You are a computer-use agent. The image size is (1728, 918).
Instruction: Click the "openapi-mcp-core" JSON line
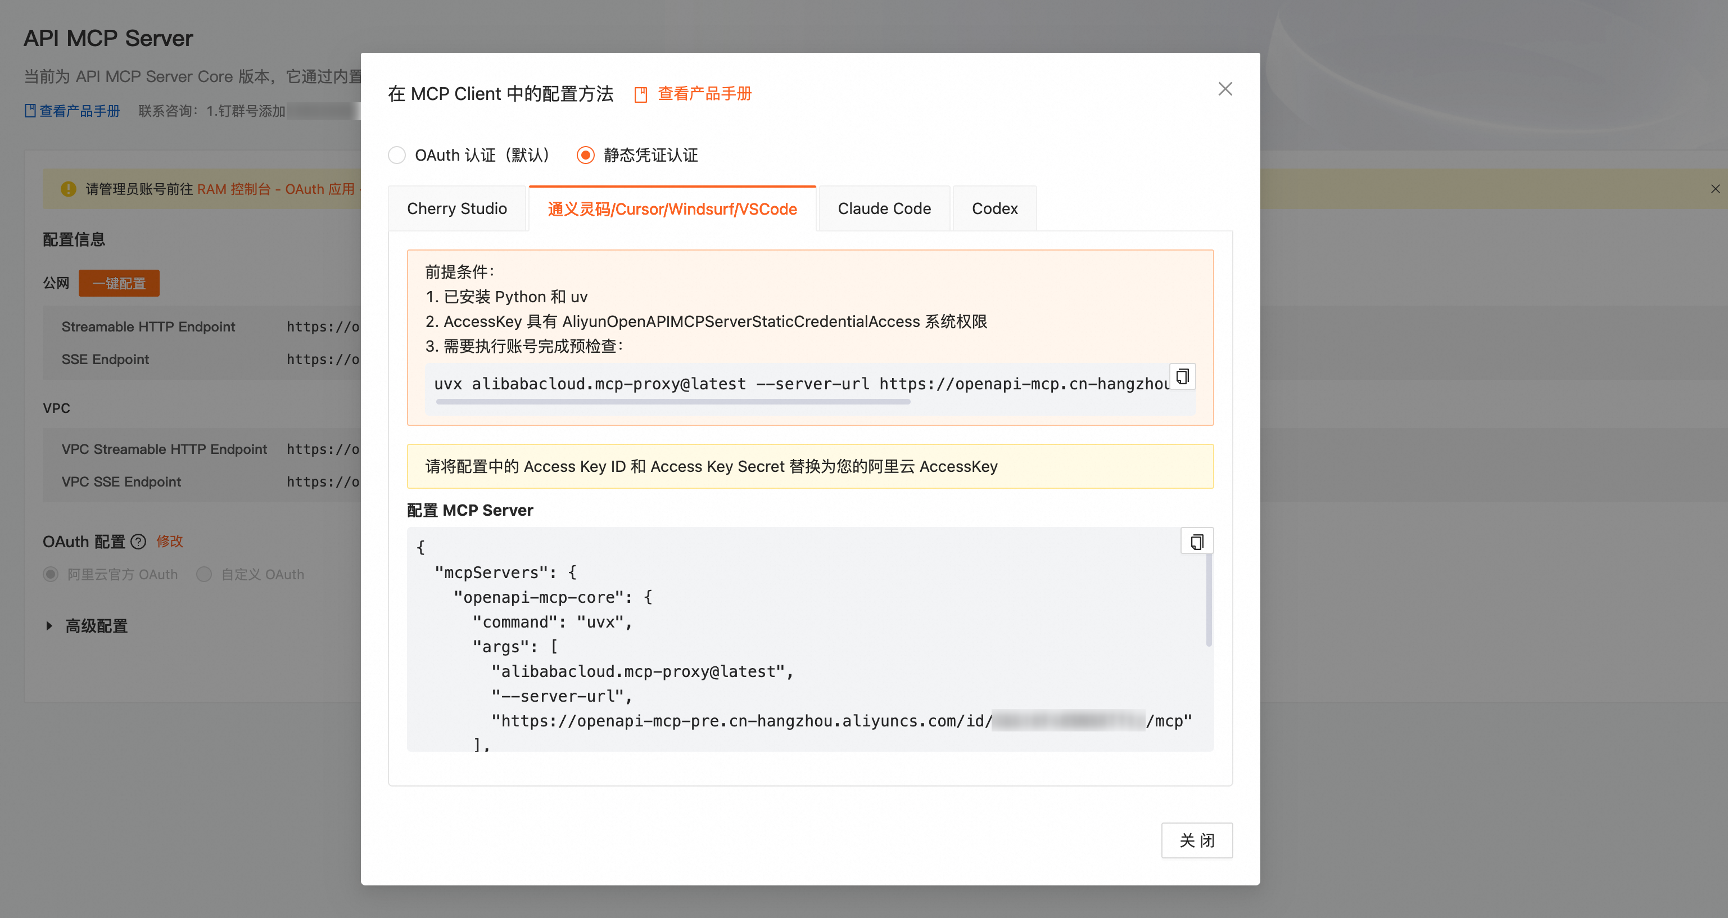553,597
